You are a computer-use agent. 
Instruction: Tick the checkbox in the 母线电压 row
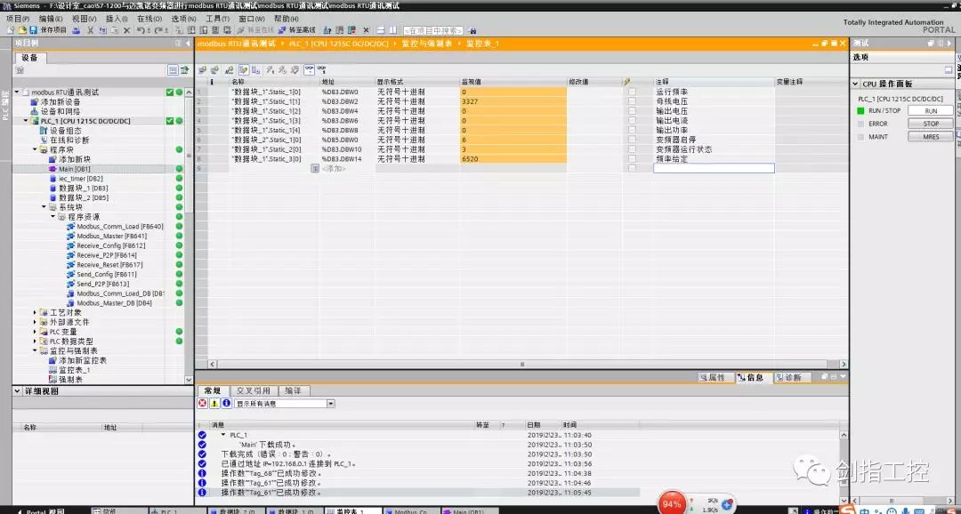632,101
